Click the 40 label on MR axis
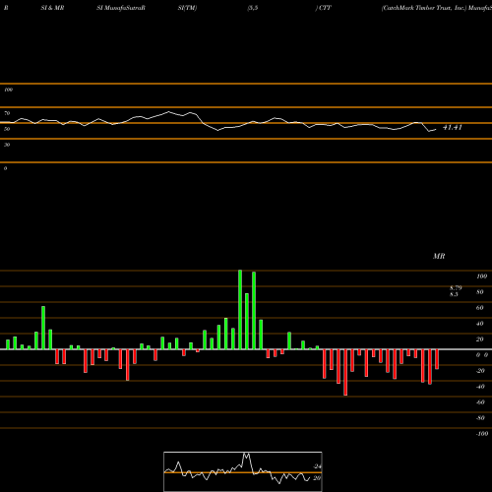This screenshot has height=492, width=492. point(480,324)
